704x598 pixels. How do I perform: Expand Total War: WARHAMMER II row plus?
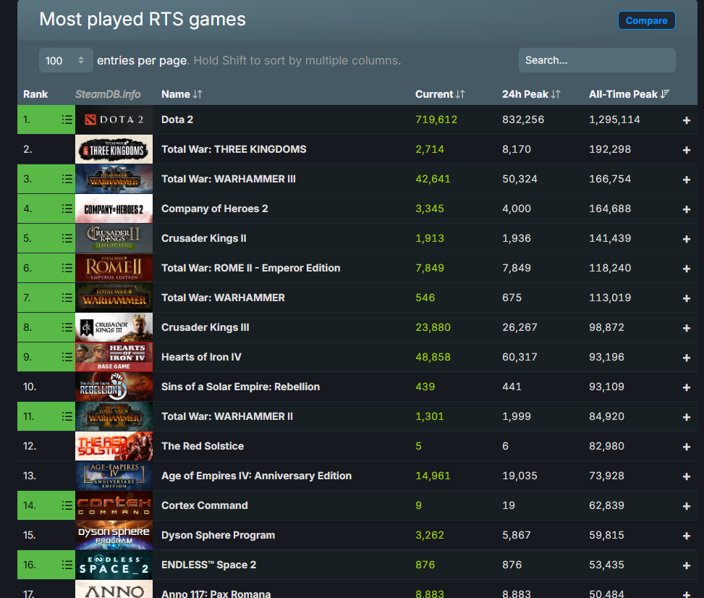(686, 417)
